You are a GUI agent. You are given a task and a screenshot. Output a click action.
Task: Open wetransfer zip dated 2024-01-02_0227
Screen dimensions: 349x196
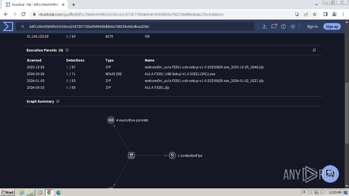204,81
